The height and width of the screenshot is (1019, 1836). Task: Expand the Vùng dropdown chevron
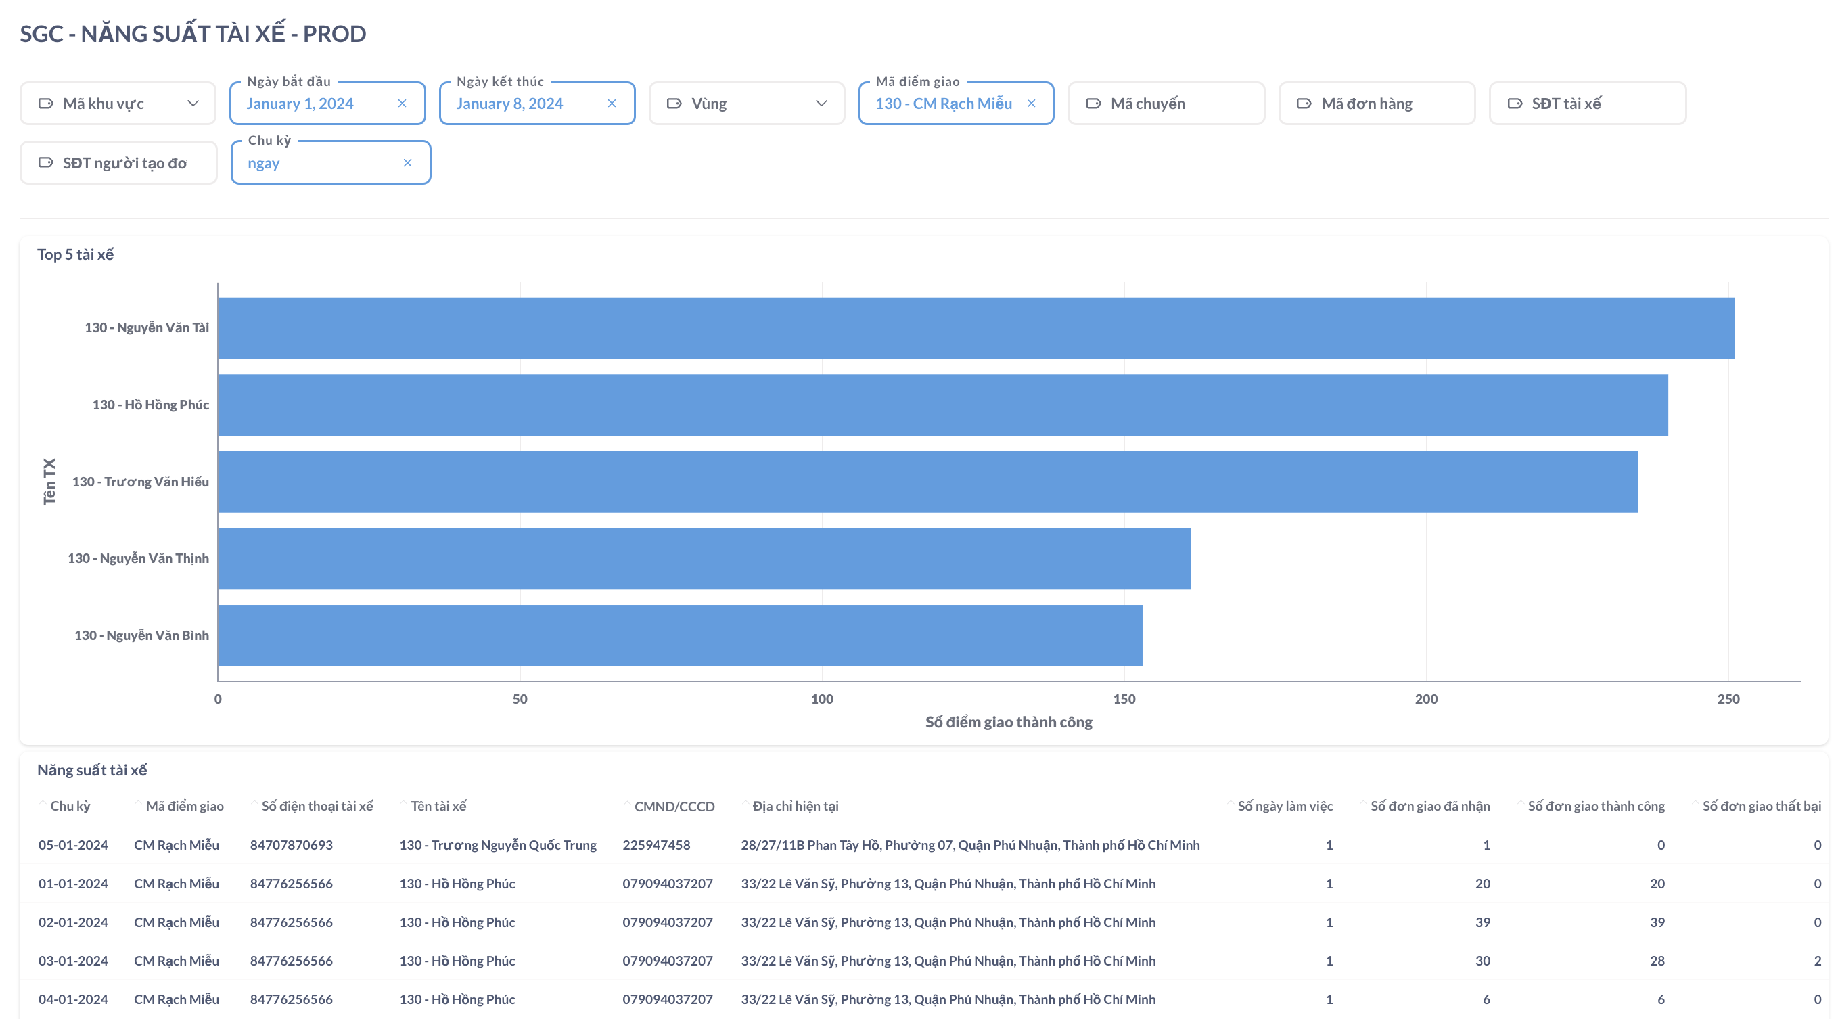coord(822,104)
